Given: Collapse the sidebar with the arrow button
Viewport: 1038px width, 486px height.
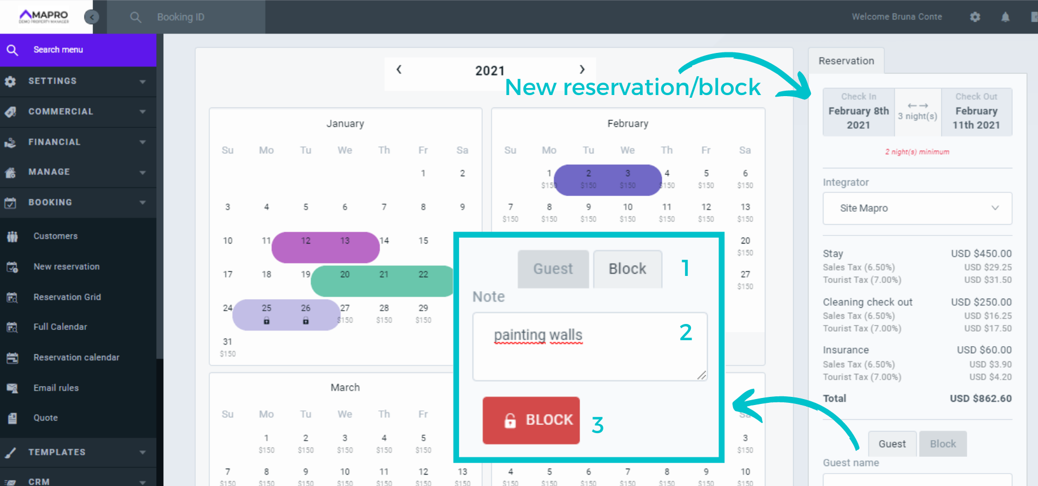Looking at the screenshot, I should point(92,17).
